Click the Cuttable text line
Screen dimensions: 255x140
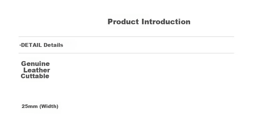pyautogui.click(x=35, y=76)
